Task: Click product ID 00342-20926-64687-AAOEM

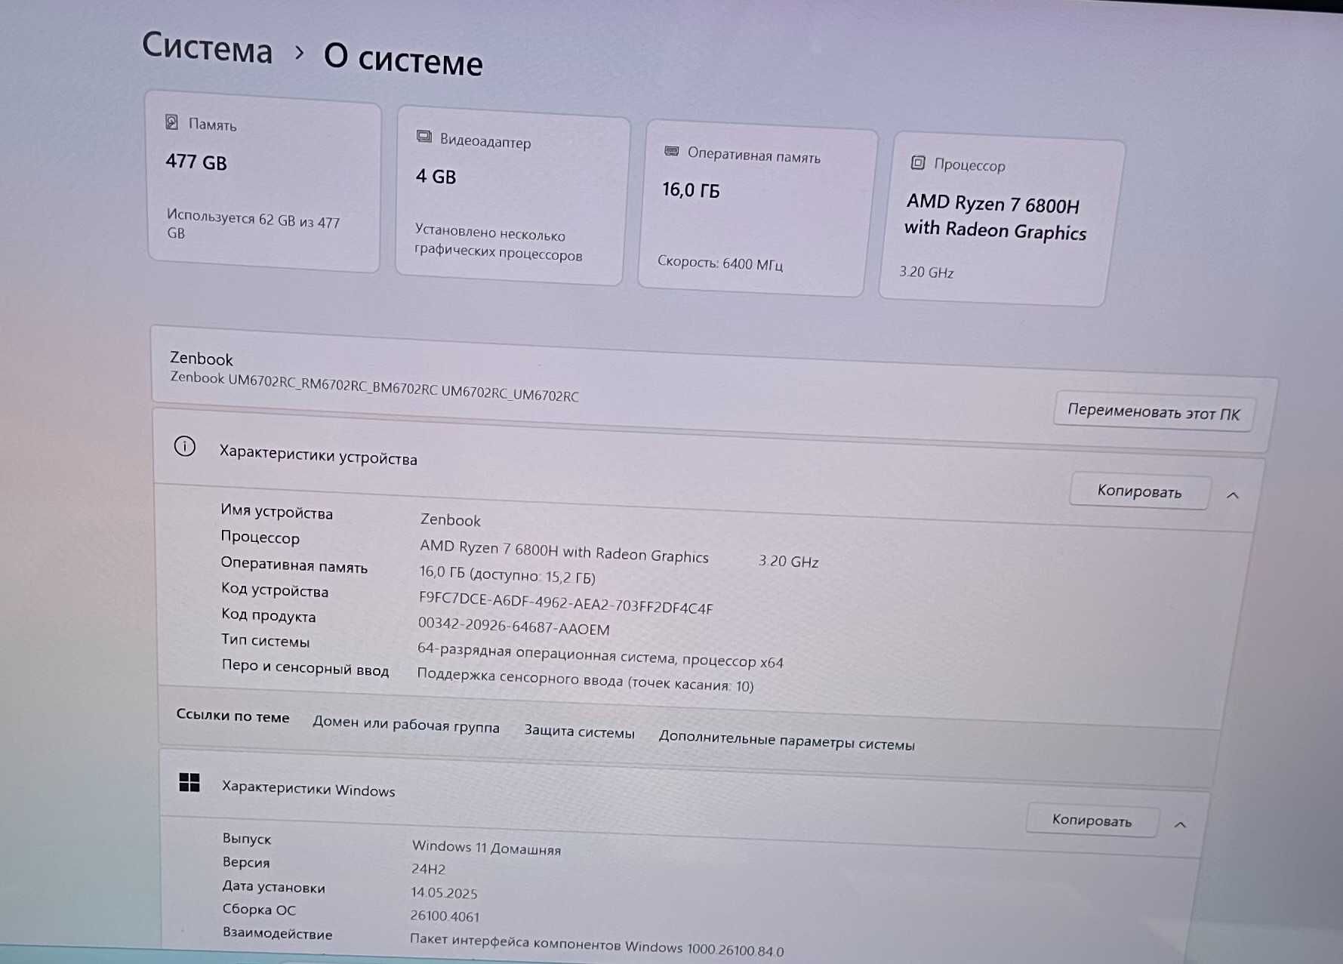Action: coord(513,627)
